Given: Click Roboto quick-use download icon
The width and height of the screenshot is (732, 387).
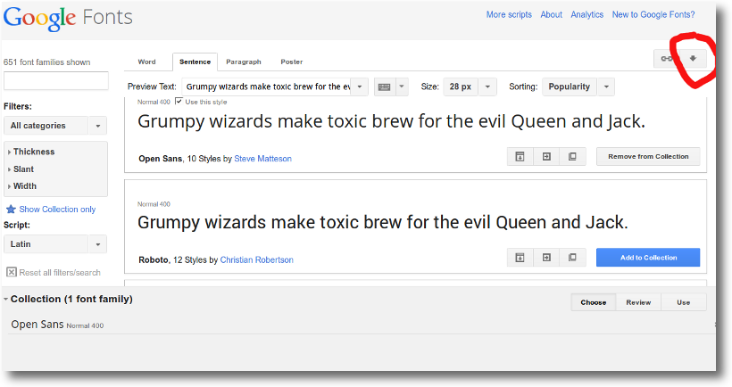Looking at the screenshot, I should point(520,258).
